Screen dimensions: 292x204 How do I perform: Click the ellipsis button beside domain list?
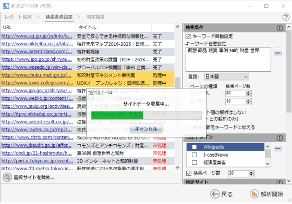[x=277, y=147]
